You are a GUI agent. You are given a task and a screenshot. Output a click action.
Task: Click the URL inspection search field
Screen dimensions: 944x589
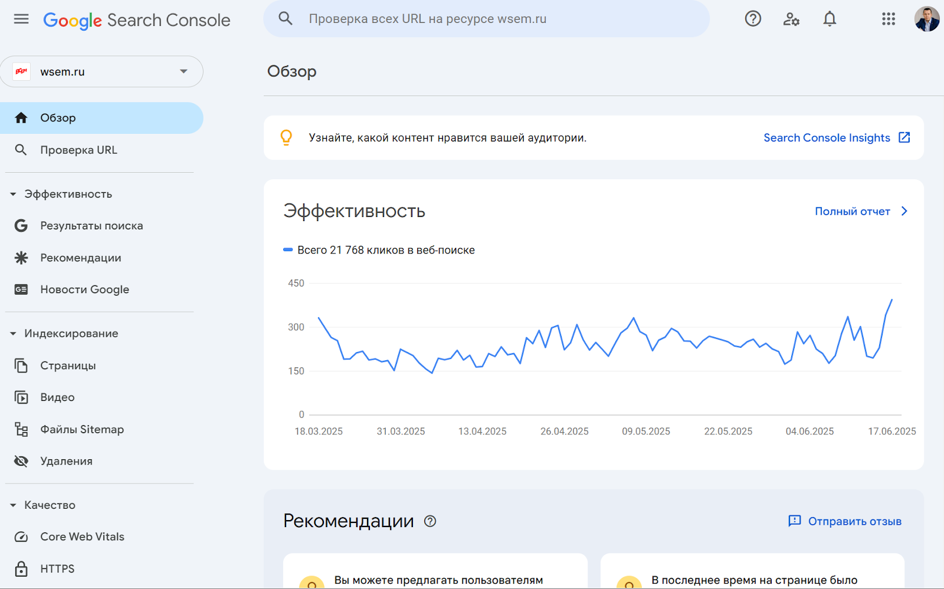[x=487, y=19]
